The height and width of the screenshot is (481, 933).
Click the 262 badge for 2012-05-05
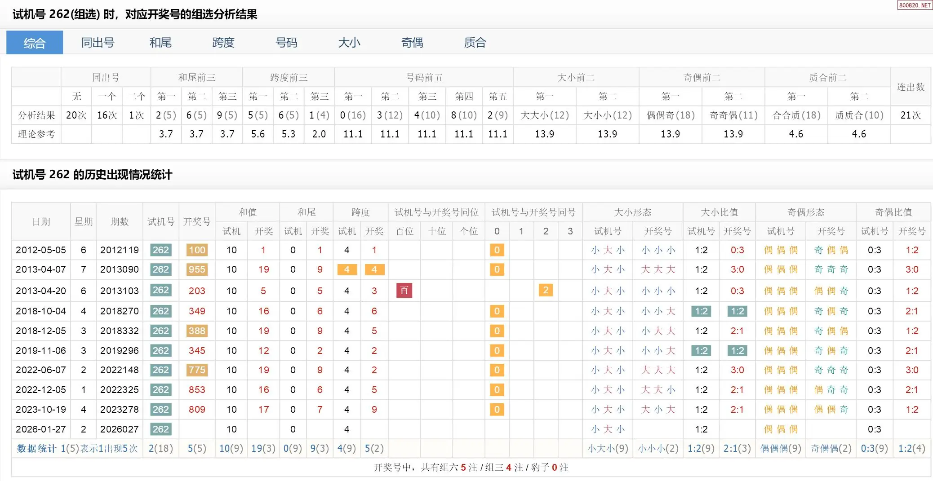point(160,250)
